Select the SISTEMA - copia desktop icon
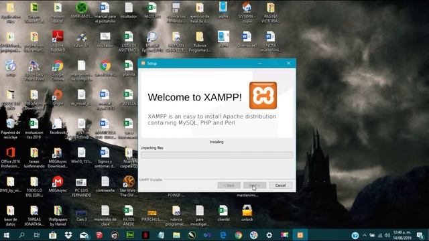The image size is (429, 241). click(x=247, y=12)
